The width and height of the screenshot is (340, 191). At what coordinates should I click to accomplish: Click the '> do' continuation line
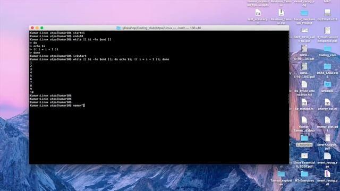(x=33, y=43)
